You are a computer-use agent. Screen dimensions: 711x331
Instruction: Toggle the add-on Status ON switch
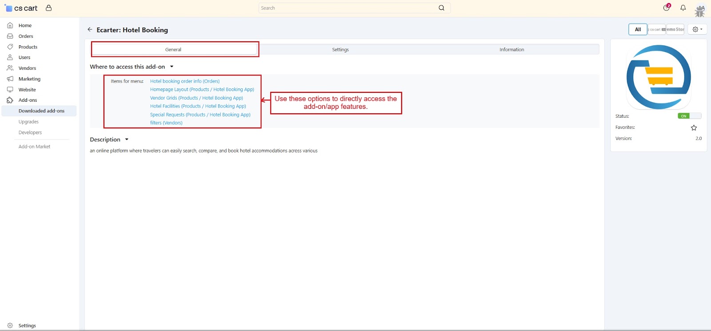(689, 116)
